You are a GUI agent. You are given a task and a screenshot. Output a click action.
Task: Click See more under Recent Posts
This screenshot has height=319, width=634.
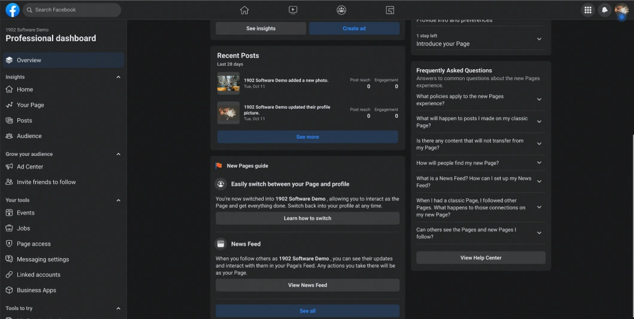[307, 137]
